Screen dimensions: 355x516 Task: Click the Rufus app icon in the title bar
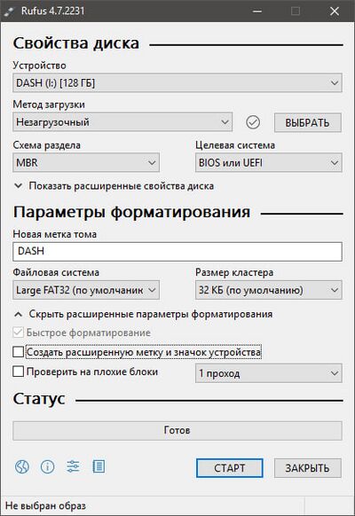tap(9, 11)
